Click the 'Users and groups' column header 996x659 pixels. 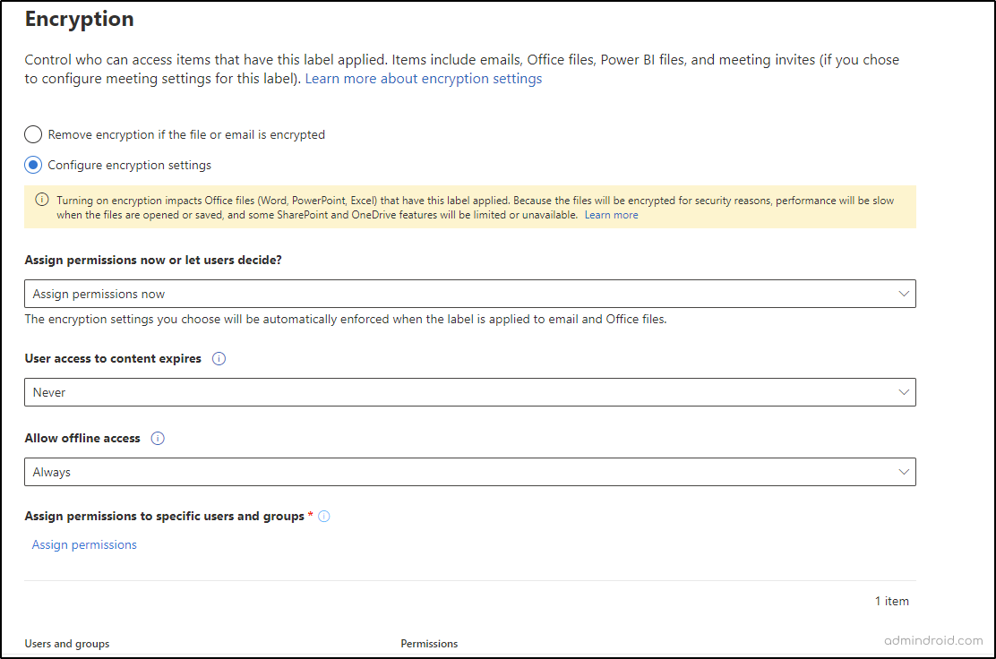pos(66,644)
